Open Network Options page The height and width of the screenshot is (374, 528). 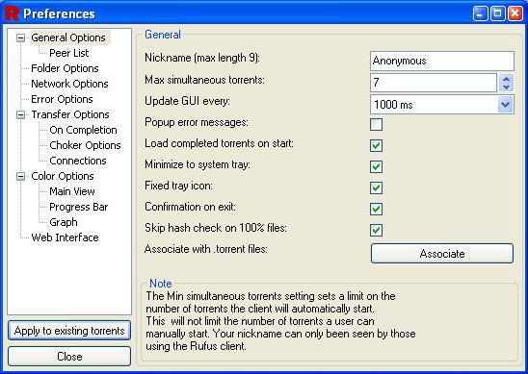[x=69, y=84]
